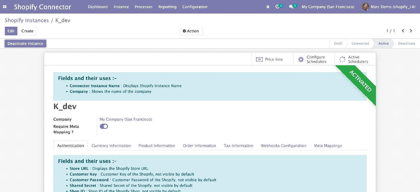Switch to the Order Information tab
This screenshot has width=420, height=192.
(199, 146)
